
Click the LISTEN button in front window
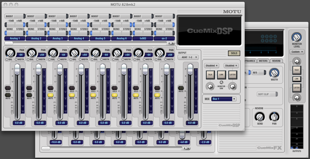pyautogui.click(x=232, y=75)
